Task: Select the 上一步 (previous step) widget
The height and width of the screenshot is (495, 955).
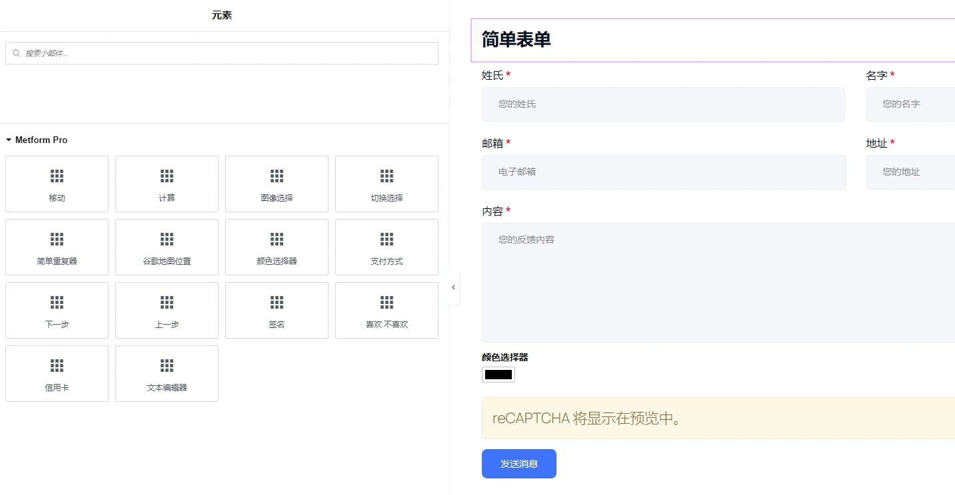Action: click(167, 310)
